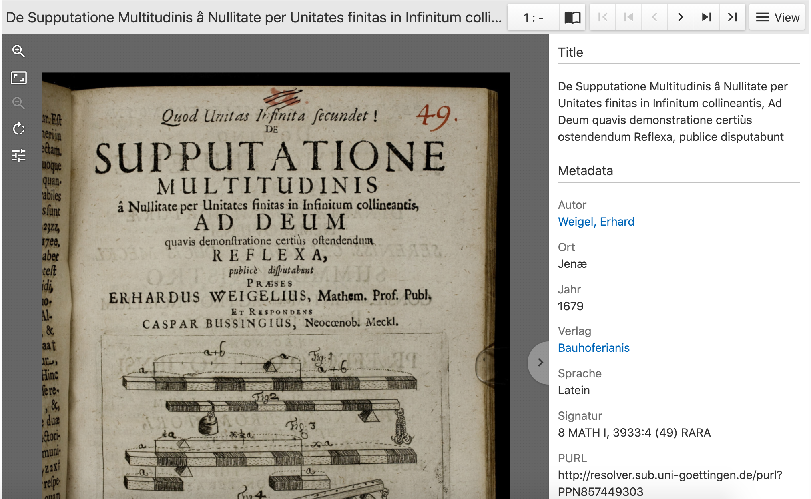The height and width of the screenshot is (499, 811).
Task: Select the full title text in side panel
Action: 673,112
